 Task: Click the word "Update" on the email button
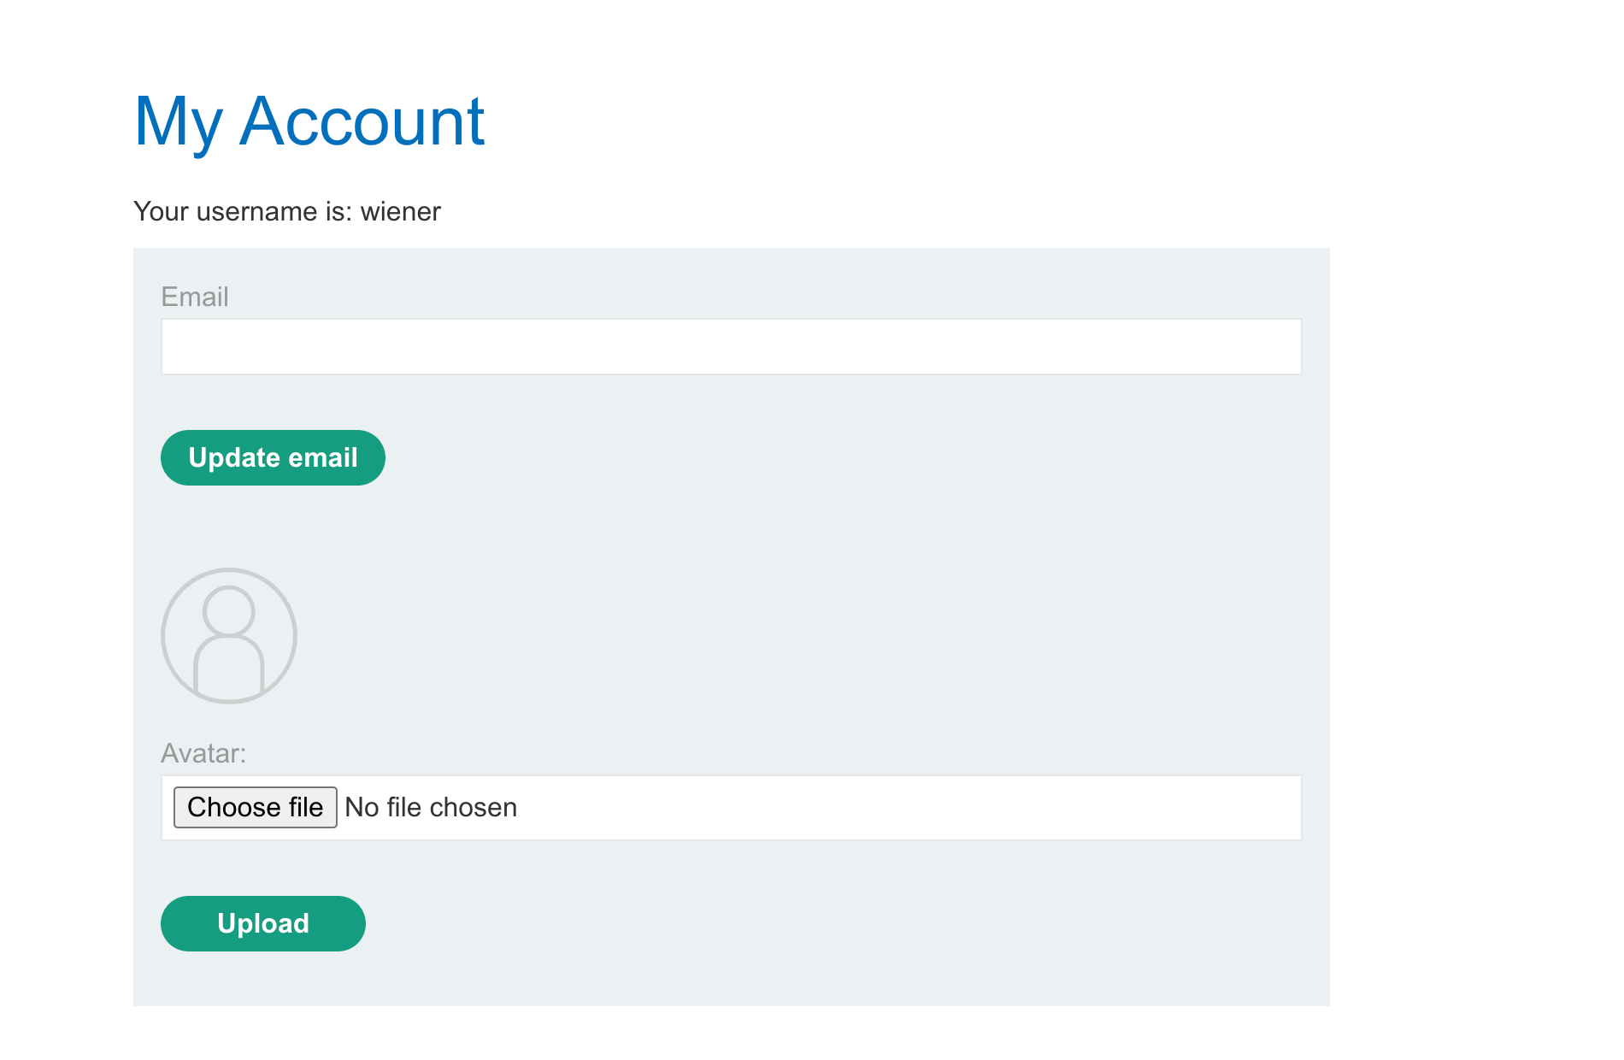coord(233,458)
